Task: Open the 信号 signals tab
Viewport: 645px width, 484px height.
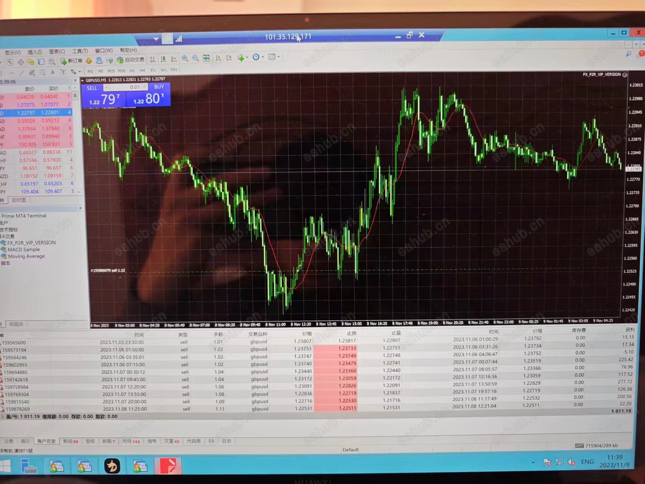Action: pos(152,441)
